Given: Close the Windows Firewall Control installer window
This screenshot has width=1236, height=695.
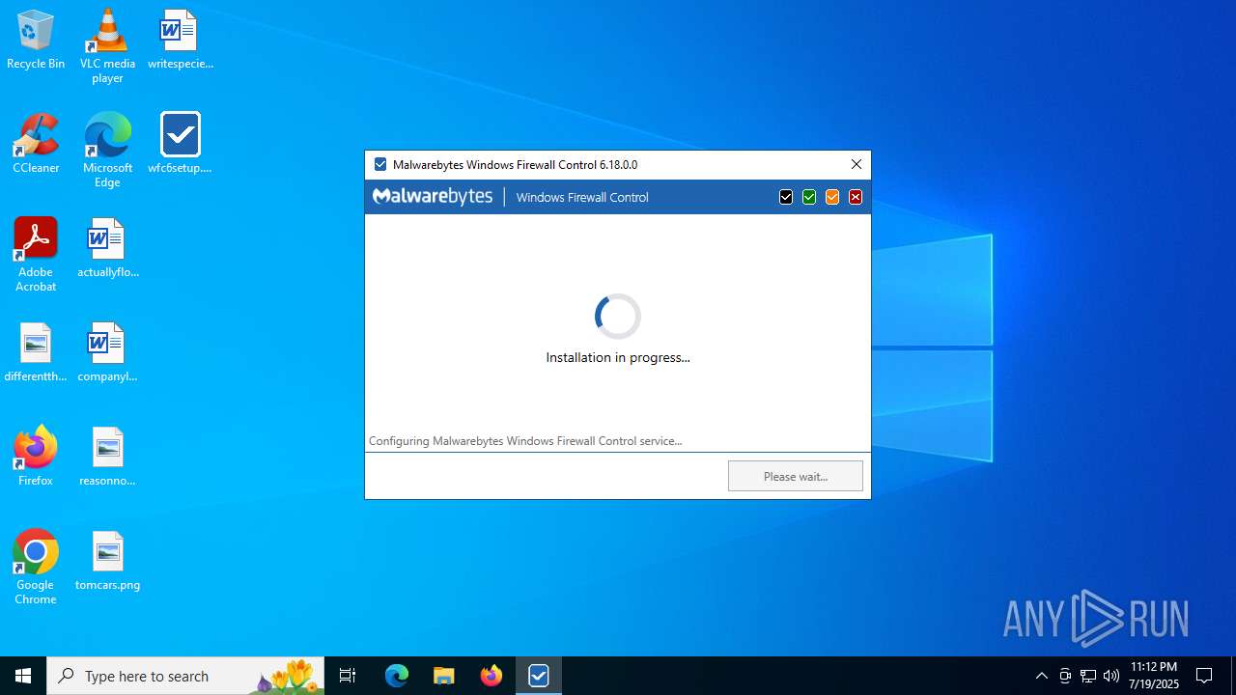Looking at the screenshot, I should coord(857,164).
